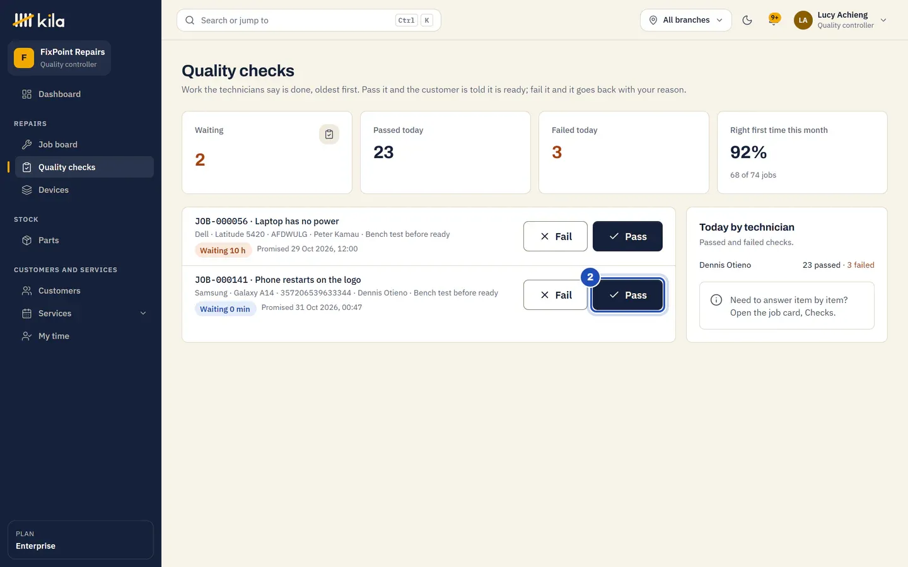This screenshot has height=567, width=908.
Task: Click the Waiting 10 h badge
Action: coord(223,250)
